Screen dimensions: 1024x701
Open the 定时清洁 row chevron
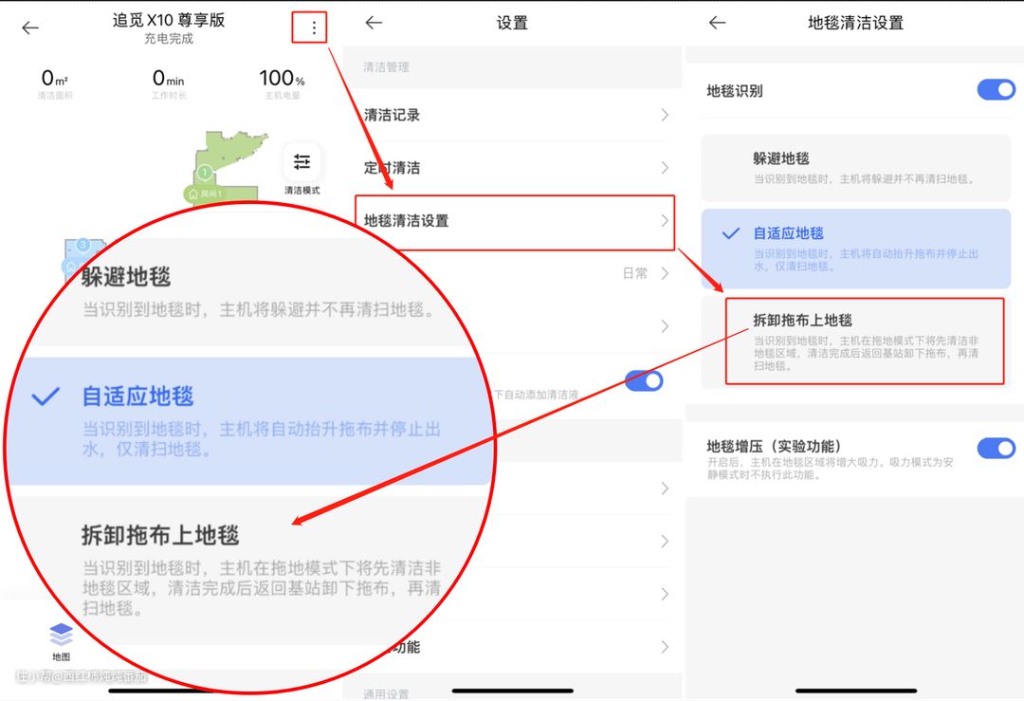click(665, 168)
